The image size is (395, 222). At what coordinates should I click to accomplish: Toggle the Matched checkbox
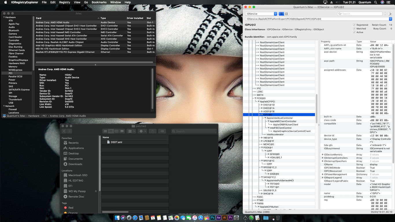(x=354, y=29)
